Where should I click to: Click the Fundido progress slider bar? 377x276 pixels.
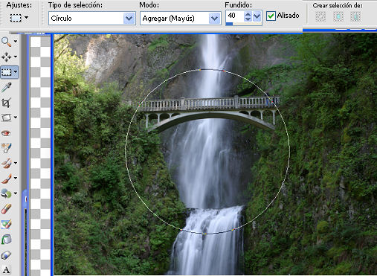[x=244, y=24]
